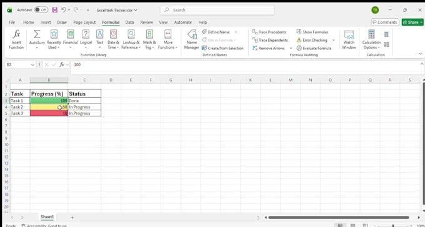Screen dimensions: 425x227
Task: Click Trace Precedents
Action: click(x=269, y=32)
